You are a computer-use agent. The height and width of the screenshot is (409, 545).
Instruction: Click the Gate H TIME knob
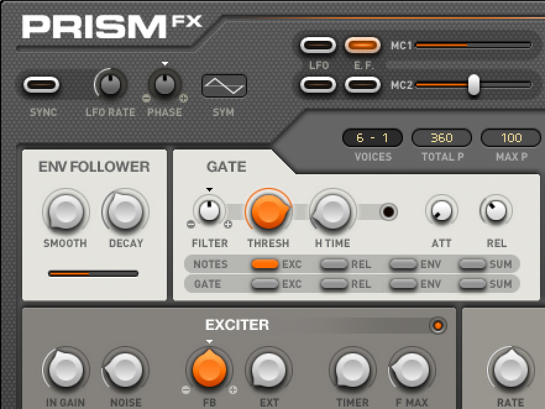coord(333,211)
